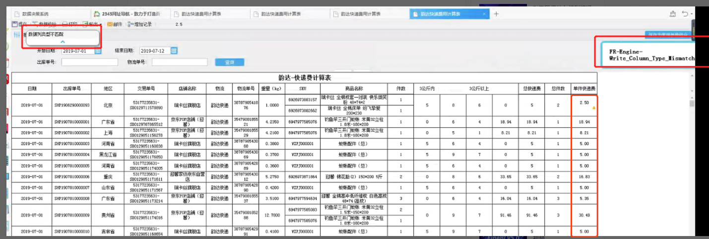The width and height of the screenshot is (709, 239).
Task: Click the blue 查询 query button
Action: (229, 62)
